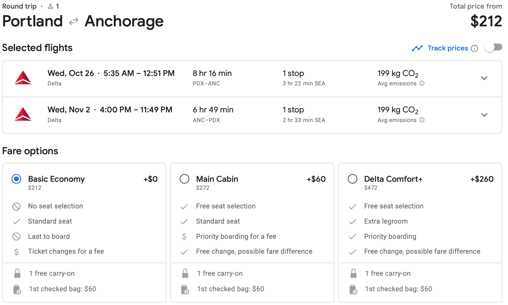This screenshot has width=508, height=305.
Task: Click Delta logo on Nov 2 flight
Action: click(23, 114)
